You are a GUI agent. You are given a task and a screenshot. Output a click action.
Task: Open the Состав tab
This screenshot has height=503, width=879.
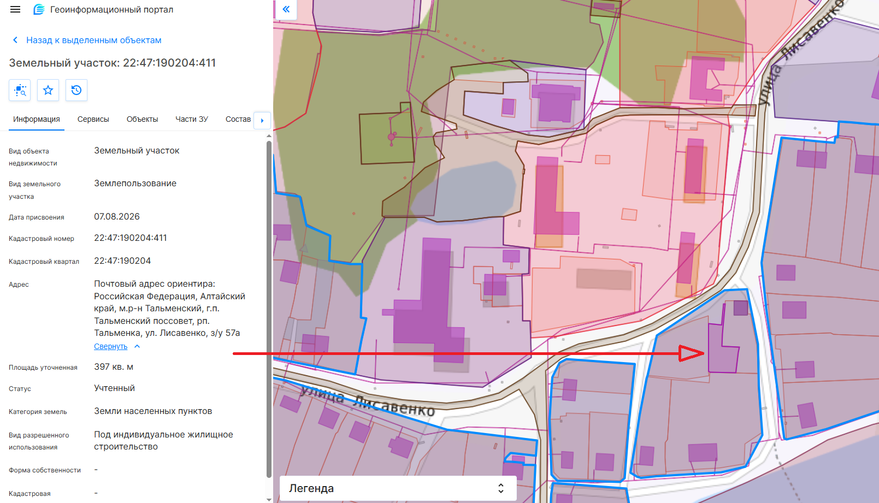pos(238,119)
